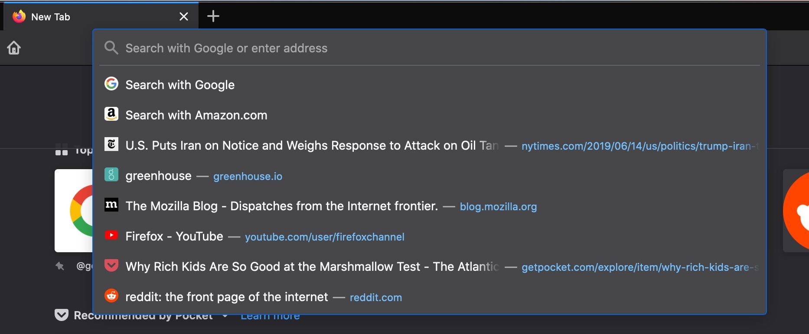Choose Search with Google suggestion
The image size is (809, 334).
180,85
